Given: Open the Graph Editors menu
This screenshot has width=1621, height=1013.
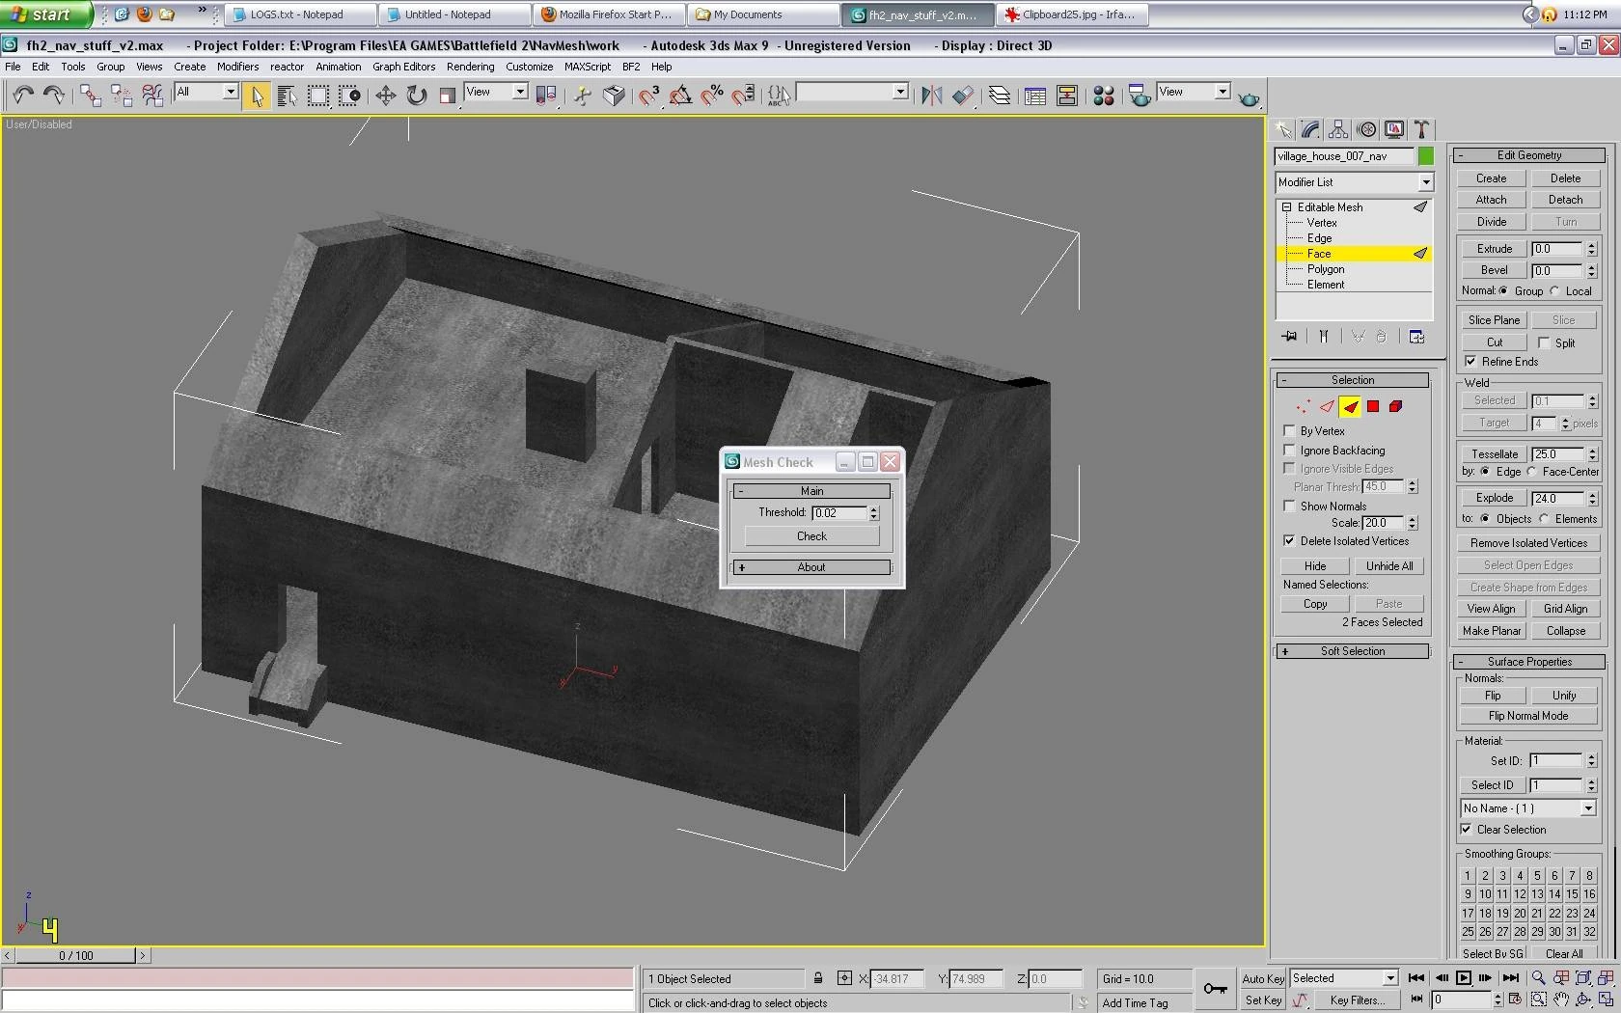Looking at the screenshot, I should coord(403,67).
